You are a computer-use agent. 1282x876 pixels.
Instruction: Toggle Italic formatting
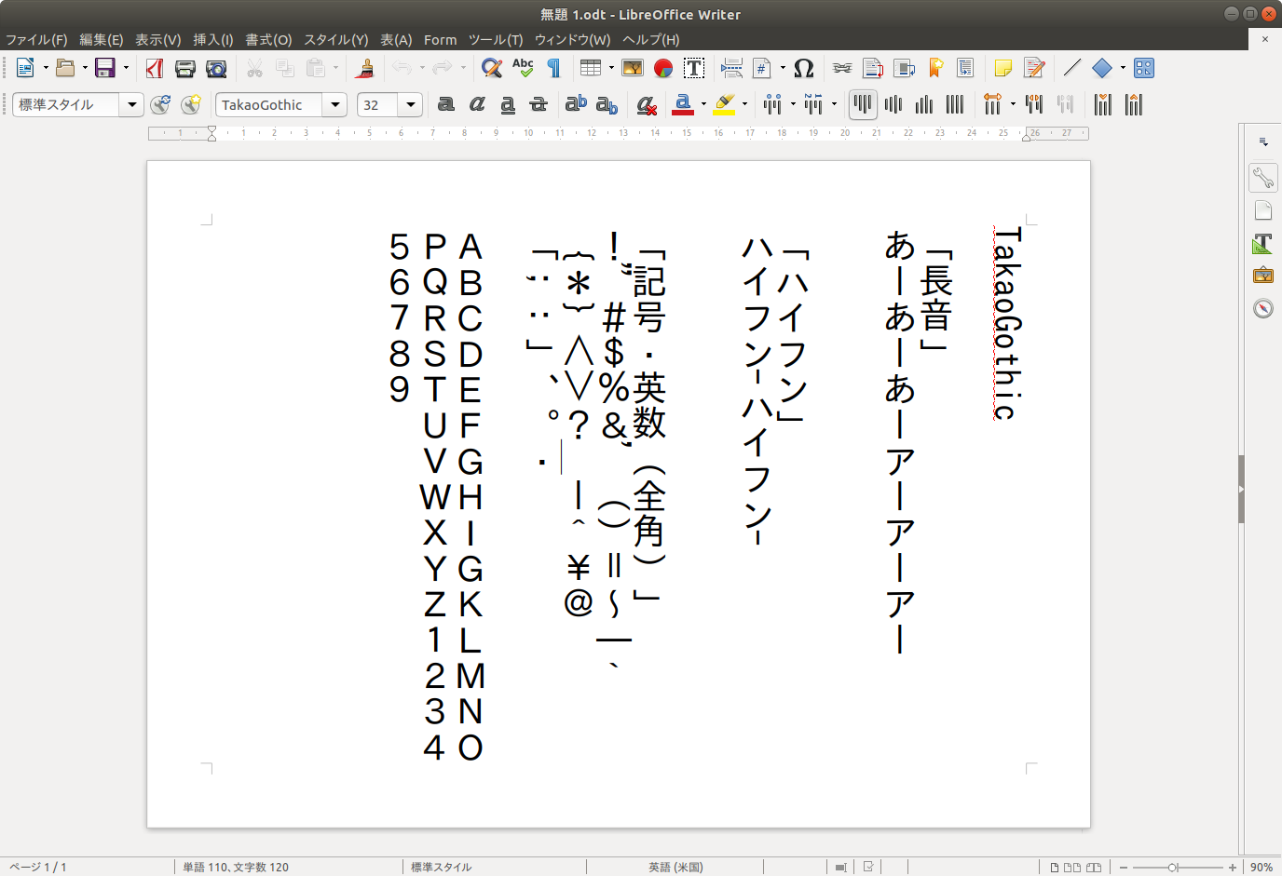[x=477, y=104]
